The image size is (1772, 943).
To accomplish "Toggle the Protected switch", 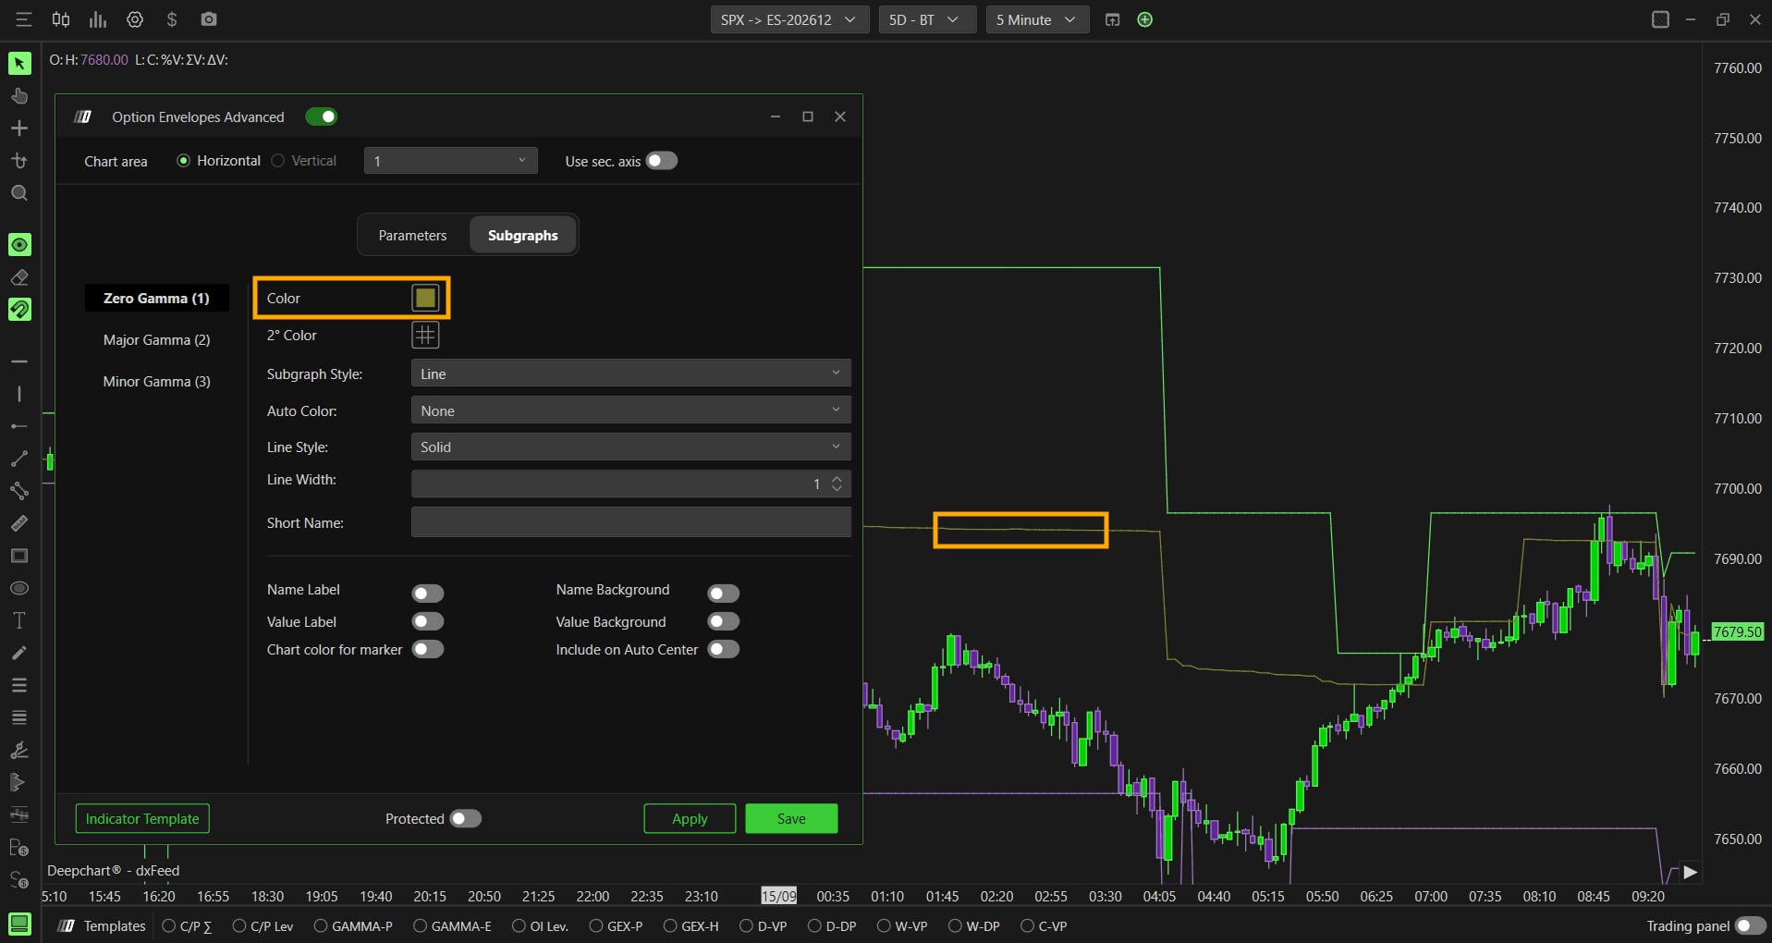I will (x=466, y=818).
